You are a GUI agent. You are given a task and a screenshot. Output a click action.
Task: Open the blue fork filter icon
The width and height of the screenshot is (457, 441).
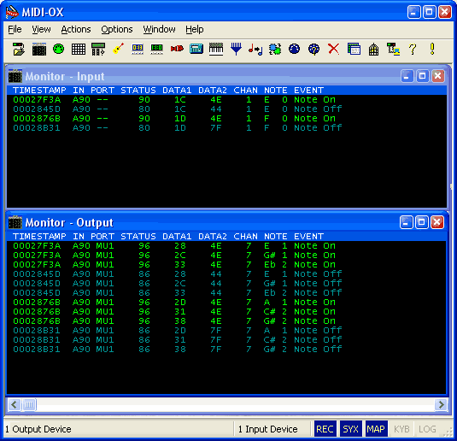coord(236,49)
